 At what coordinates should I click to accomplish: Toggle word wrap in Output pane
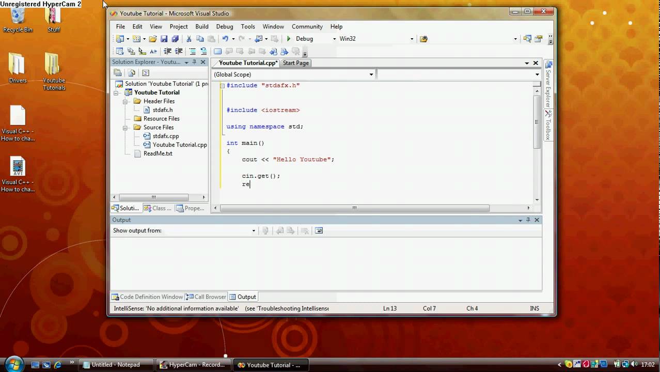(319, 230)
